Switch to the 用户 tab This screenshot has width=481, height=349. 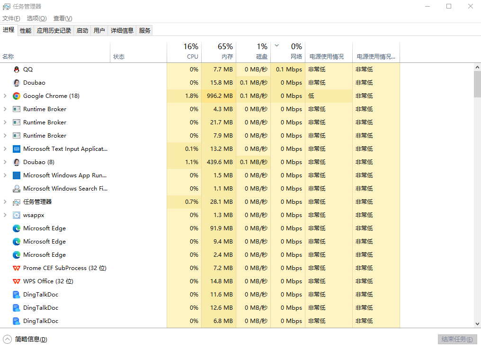(x=99, y=30)
